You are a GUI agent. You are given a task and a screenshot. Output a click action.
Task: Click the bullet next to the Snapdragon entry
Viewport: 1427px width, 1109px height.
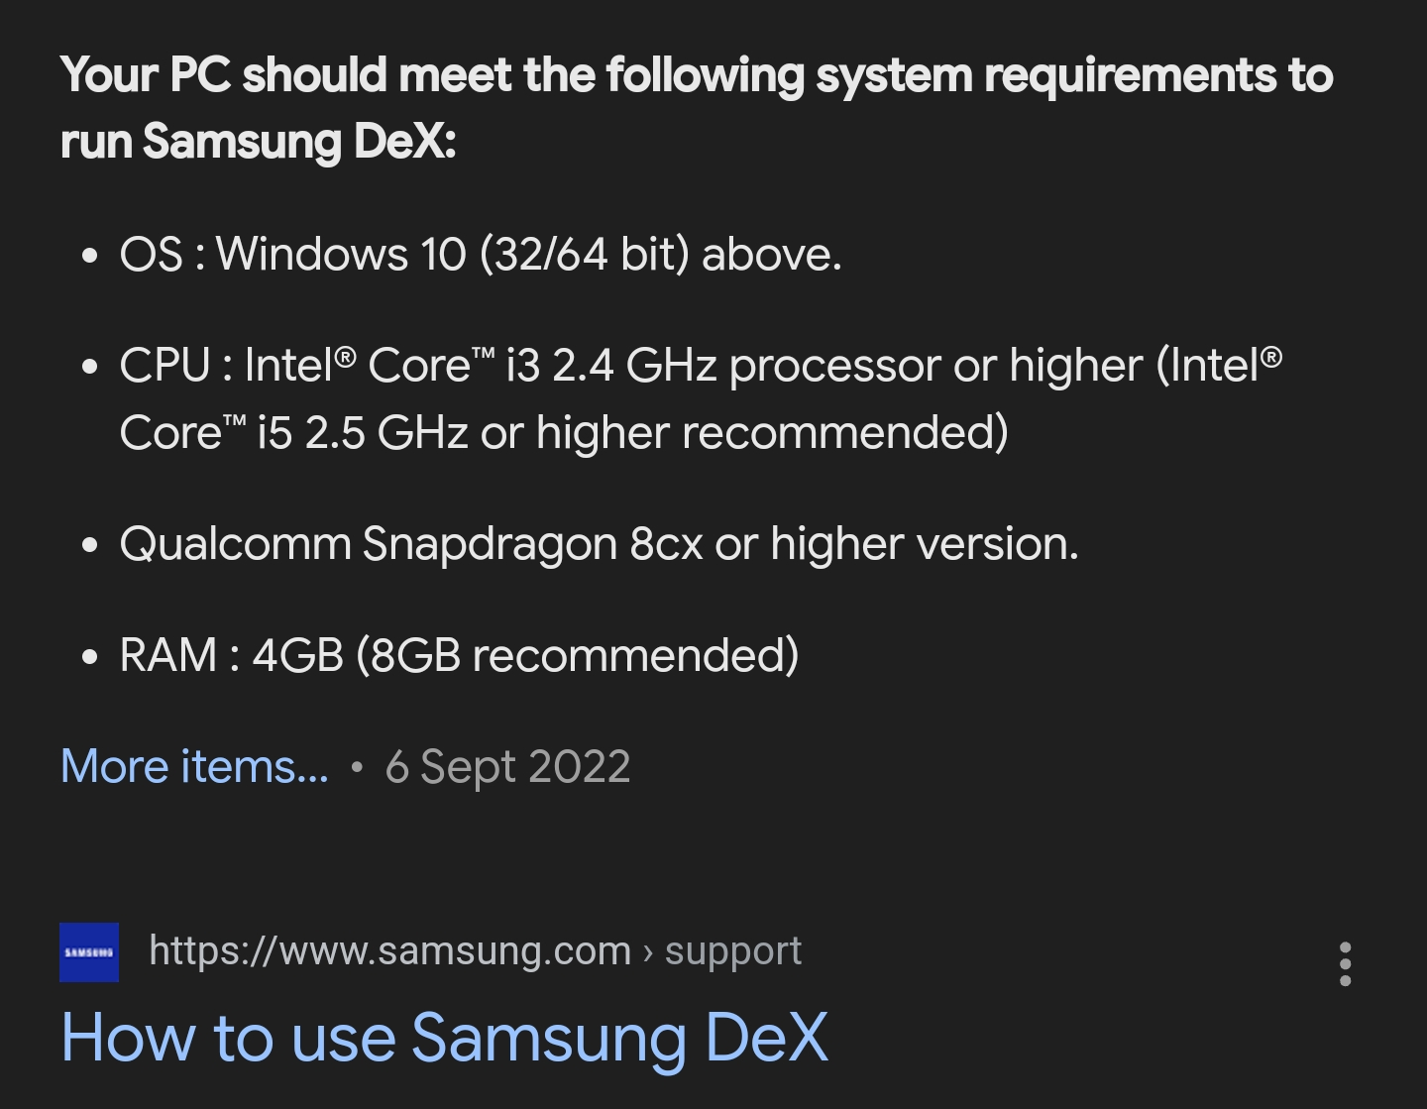[91, 543]
